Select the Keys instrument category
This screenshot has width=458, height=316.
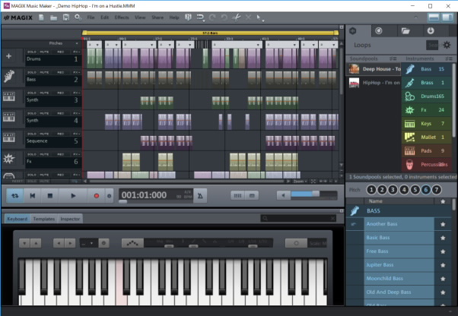(x=427, y=124)
